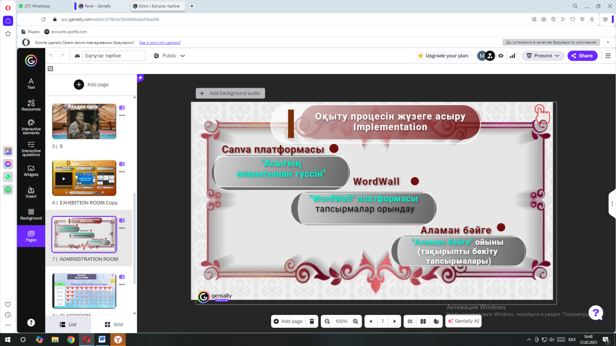Click the add collaborator icon
This screenshot has height=346, width=616.
pyautogui.click(x=490, y=56)
